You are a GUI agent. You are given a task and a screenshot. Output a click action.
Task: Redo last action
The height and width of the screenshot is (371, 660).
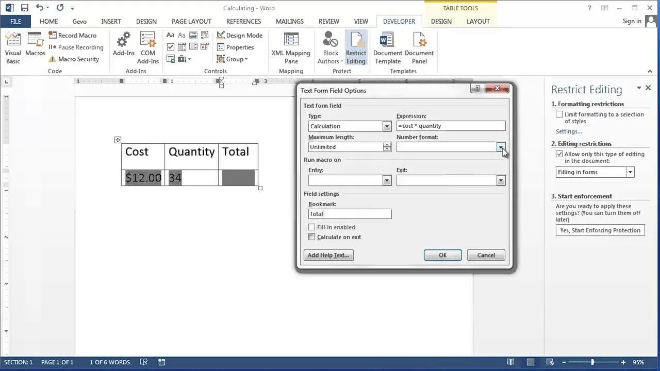60,8
